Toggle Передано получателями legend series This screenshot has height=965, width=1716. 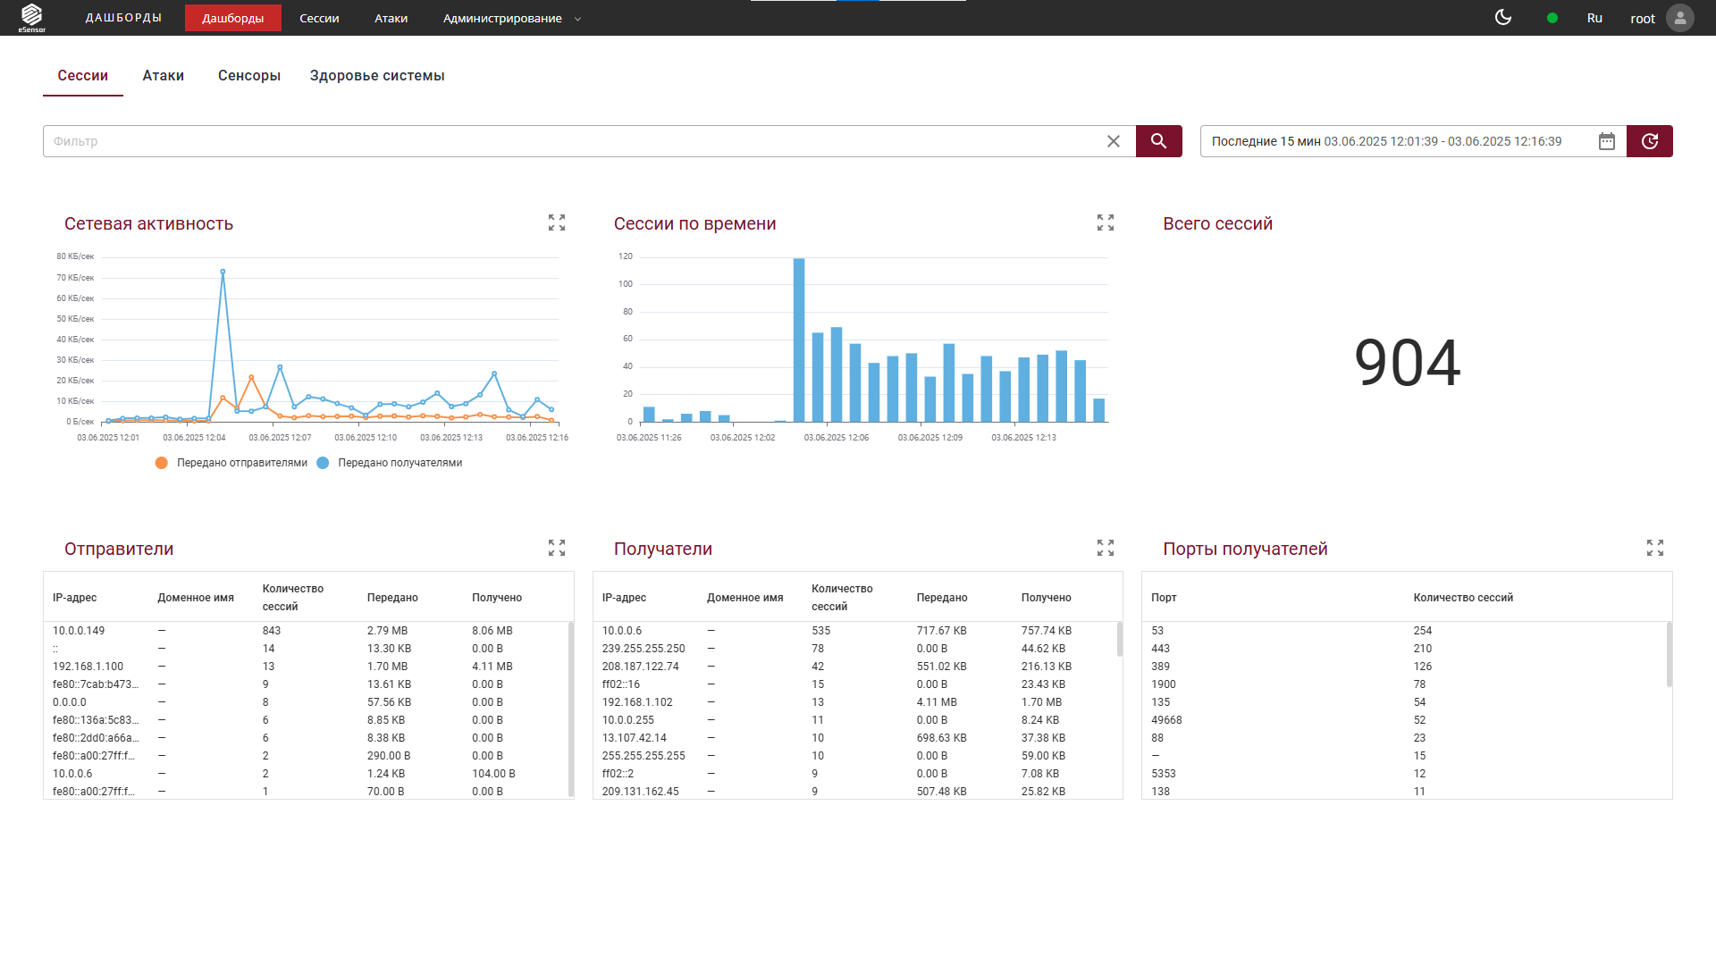point(390,463)
